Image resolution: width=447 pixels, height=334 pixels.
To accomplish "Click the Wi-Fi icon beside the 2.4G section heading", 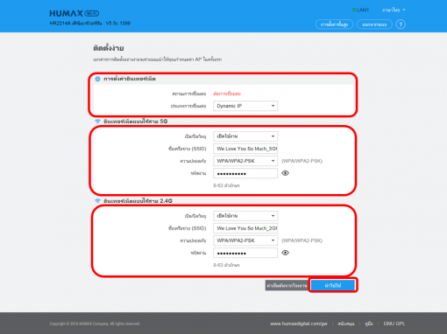I will coord(97,201).
